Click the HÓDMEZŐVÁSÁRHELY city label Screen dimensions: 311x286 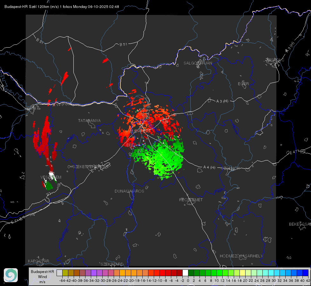241,256
